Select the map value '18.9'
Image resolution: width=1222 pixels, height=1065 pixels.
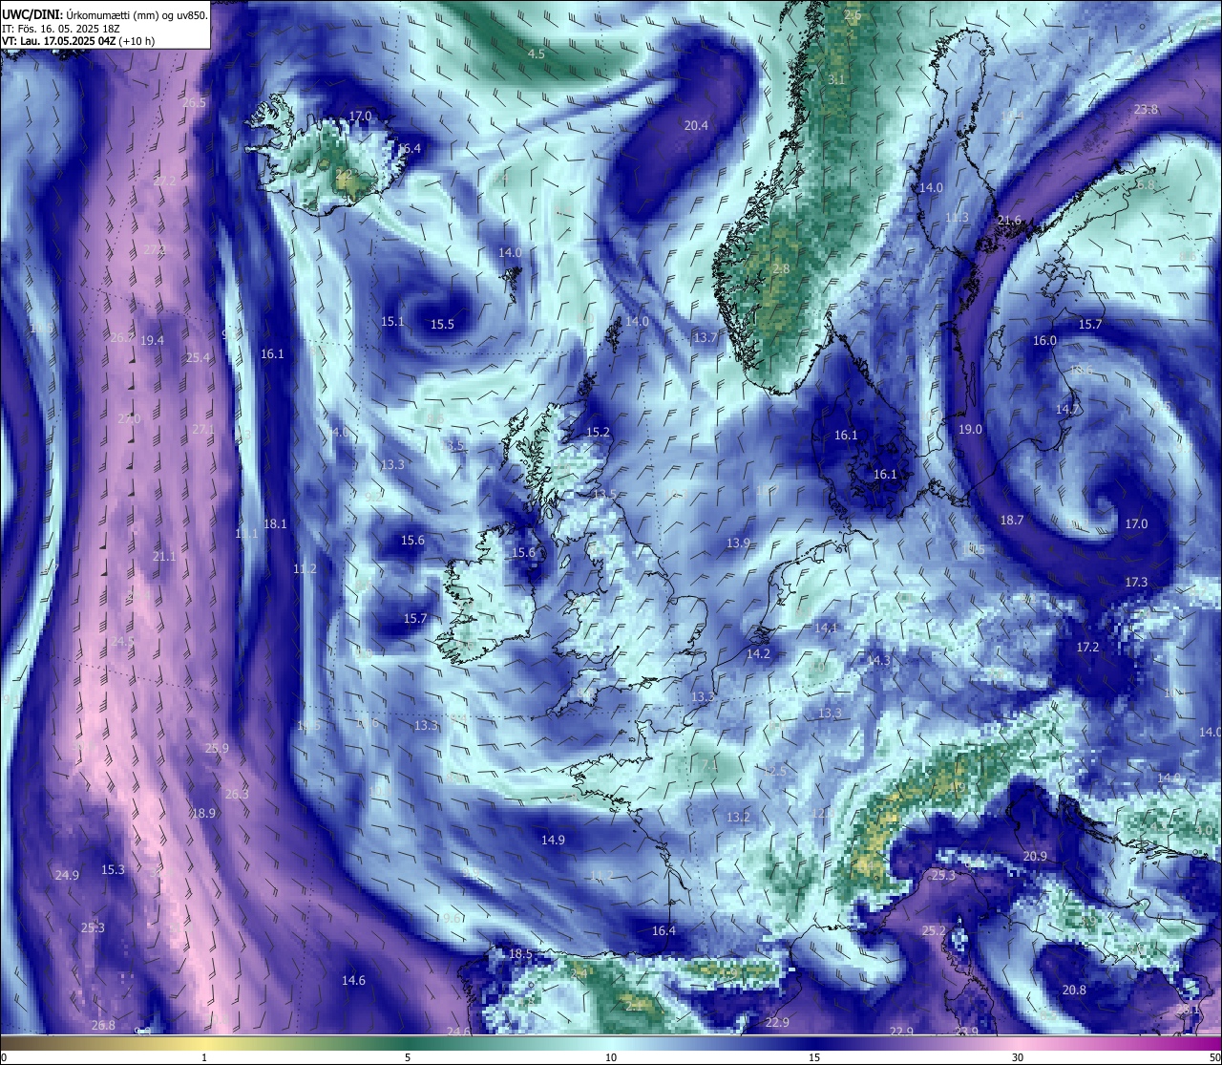click(x=203, y=814)
